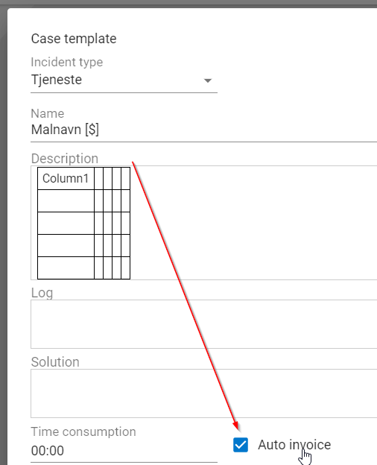Click the fourth-row cell under Column1
377x465 pixels.
point(66,245)
